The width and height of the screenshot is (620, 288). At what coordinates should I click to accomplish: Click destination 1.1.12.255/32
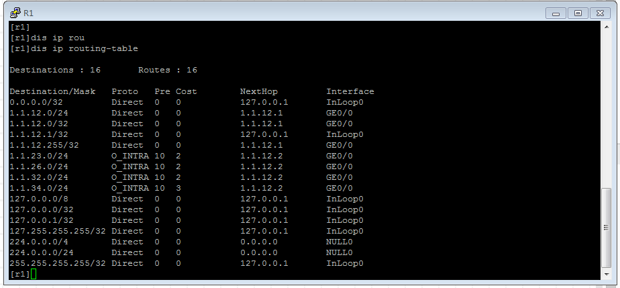click(44, 145)
